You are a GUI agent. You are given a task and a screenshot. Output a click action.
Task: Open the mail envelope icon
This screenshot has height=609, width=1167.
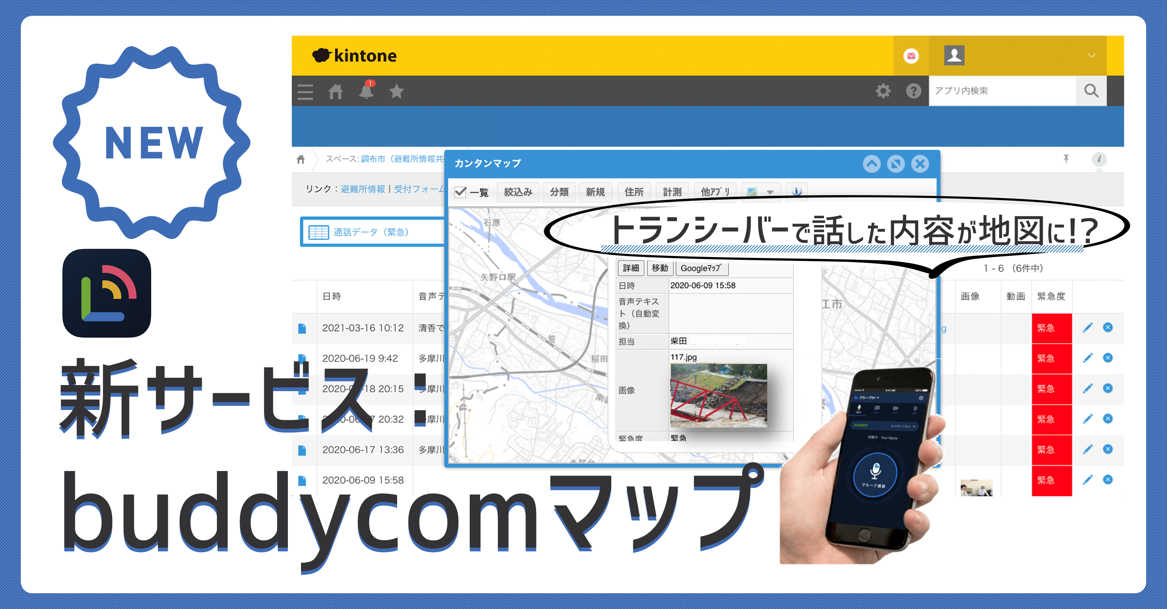point(911,56)
